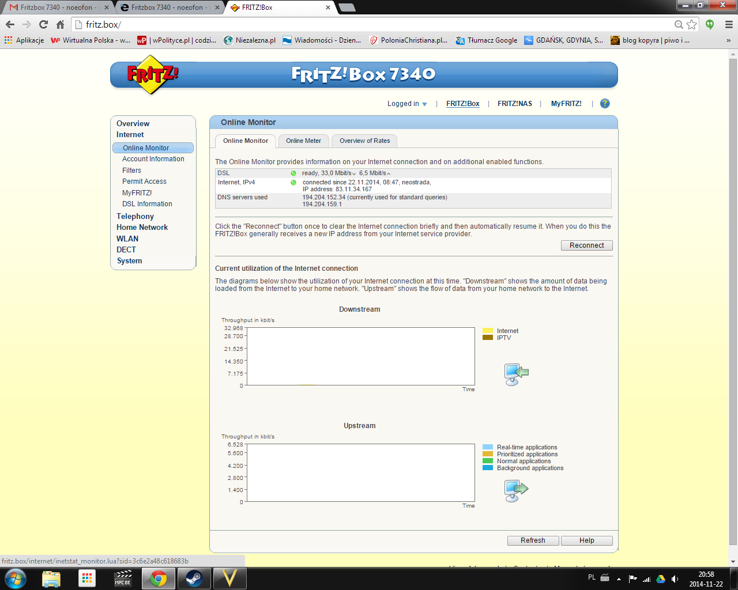Click the Chrome taskbar icon

click(x=159, y=578)
